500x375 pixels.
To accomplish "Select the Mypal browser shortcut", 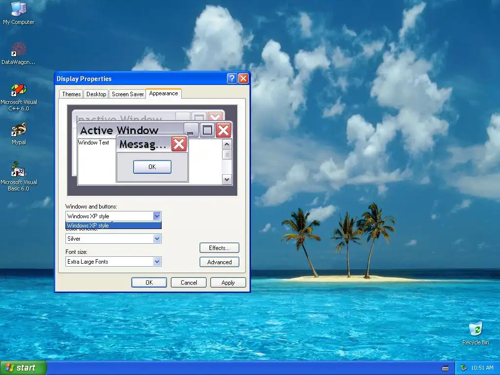I will pos(19,134).
